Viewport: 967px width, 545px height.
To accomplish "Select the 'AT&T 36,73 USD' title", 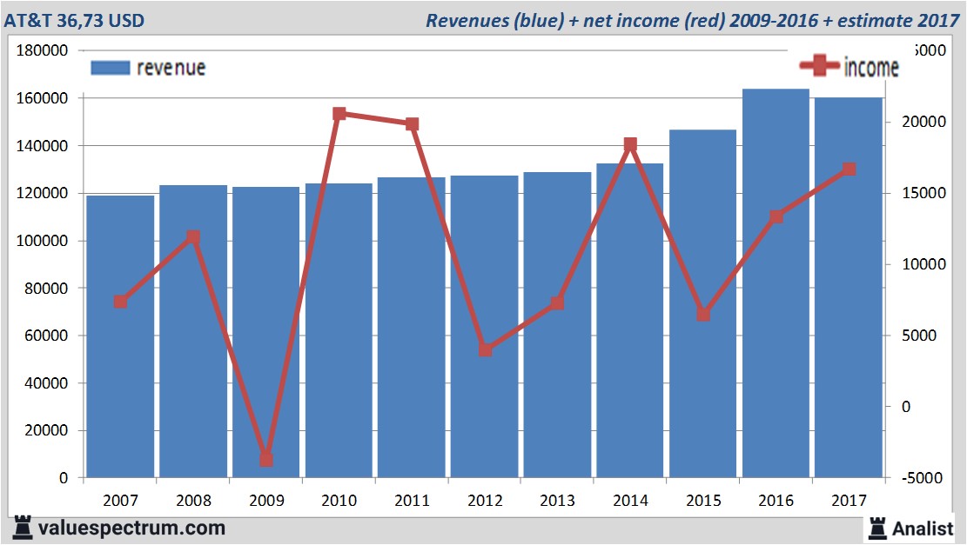I will [x=74, y=20].
